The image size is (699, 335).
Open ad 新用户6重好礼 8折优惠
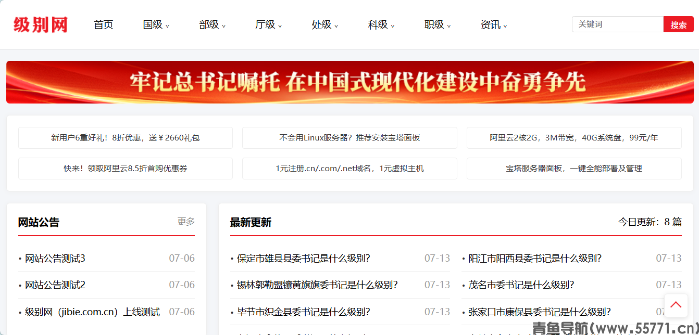click(126, 138)
